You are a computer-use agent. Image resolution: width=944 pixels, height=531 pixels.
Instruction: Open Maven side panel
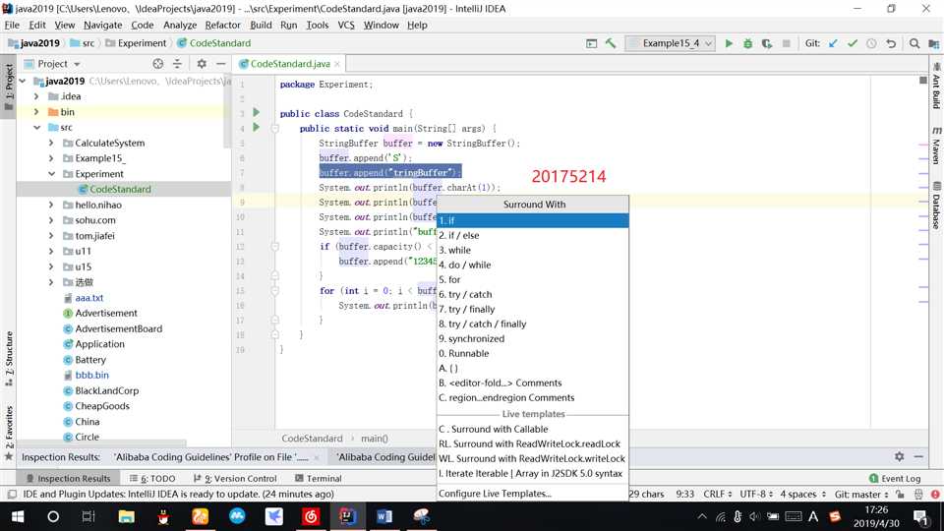(x=936, y=146)
